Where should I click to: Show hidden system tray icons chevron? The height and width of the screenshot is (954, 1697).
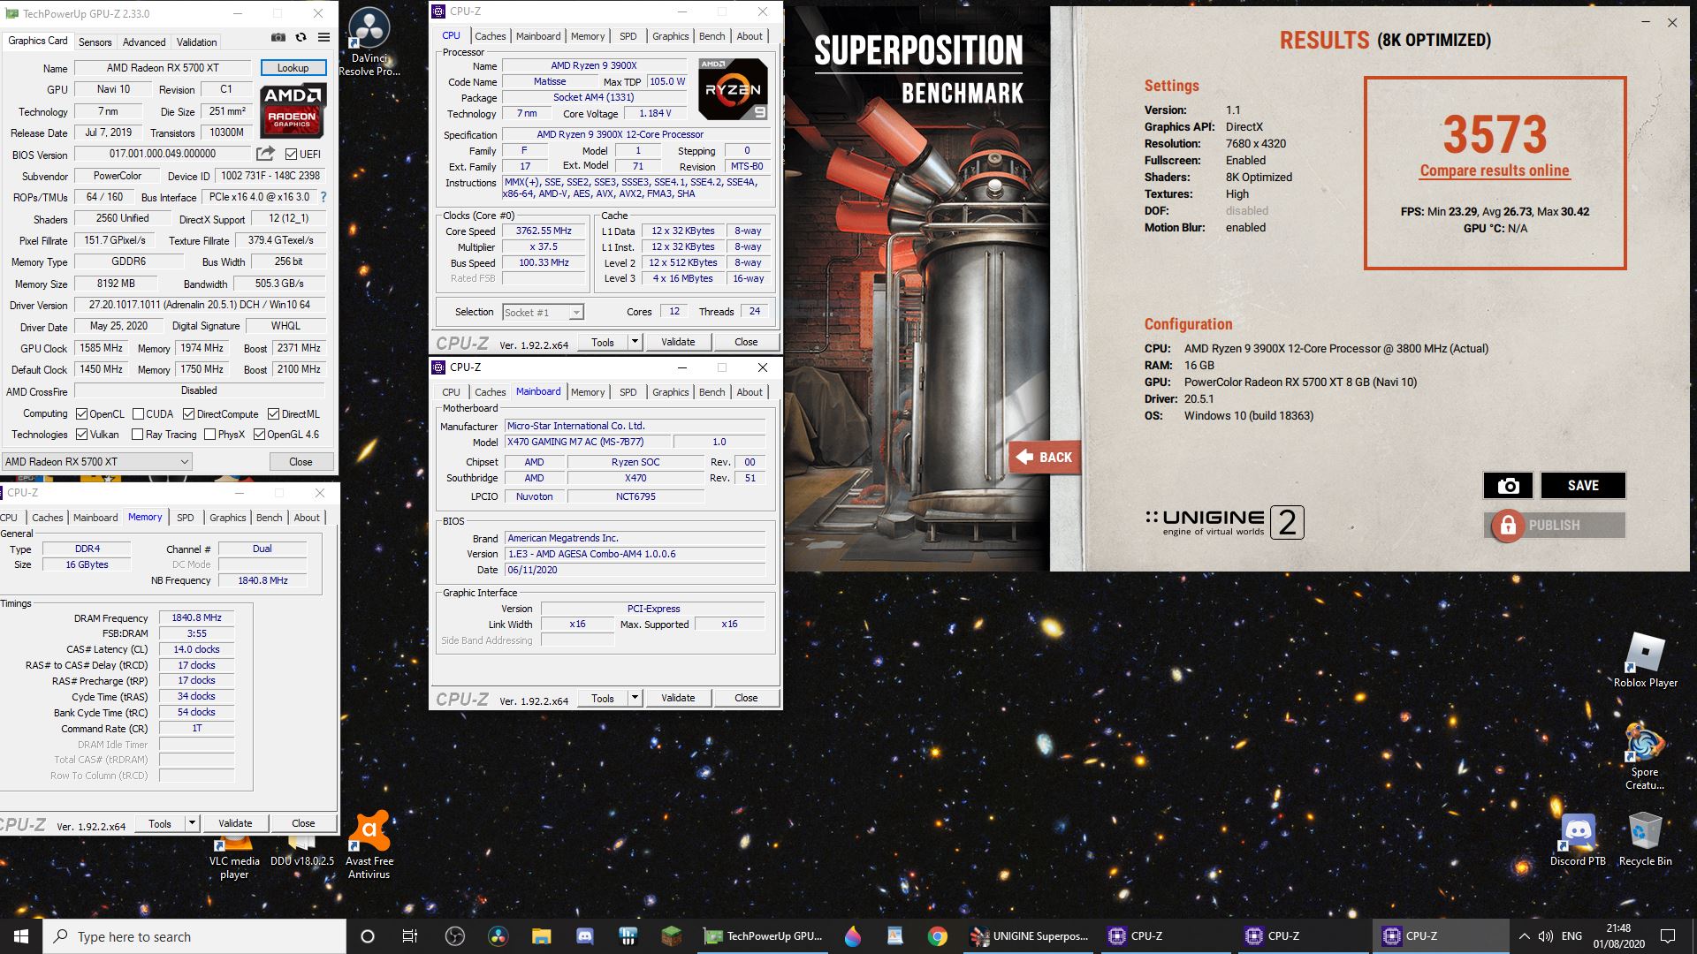click(x=1524, y=936)
